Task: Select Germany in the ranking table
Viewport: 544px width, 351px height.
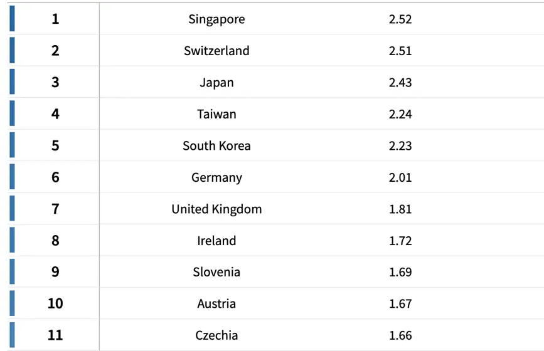Action: 216,177
